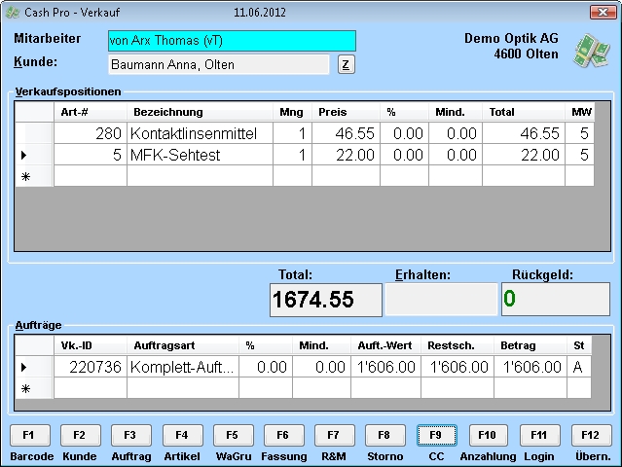The width and height of the screenshot is (622, 467).
Task: Click Total cell 46.55 in Kontaktlinsenmittel row
Action: [524, 133]
